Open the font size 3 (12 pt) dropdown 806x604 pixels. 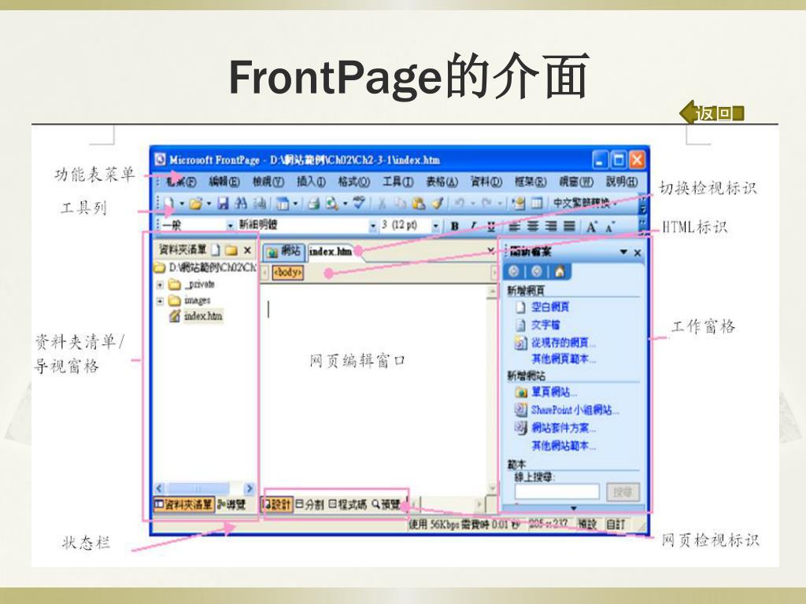(436, 226)
